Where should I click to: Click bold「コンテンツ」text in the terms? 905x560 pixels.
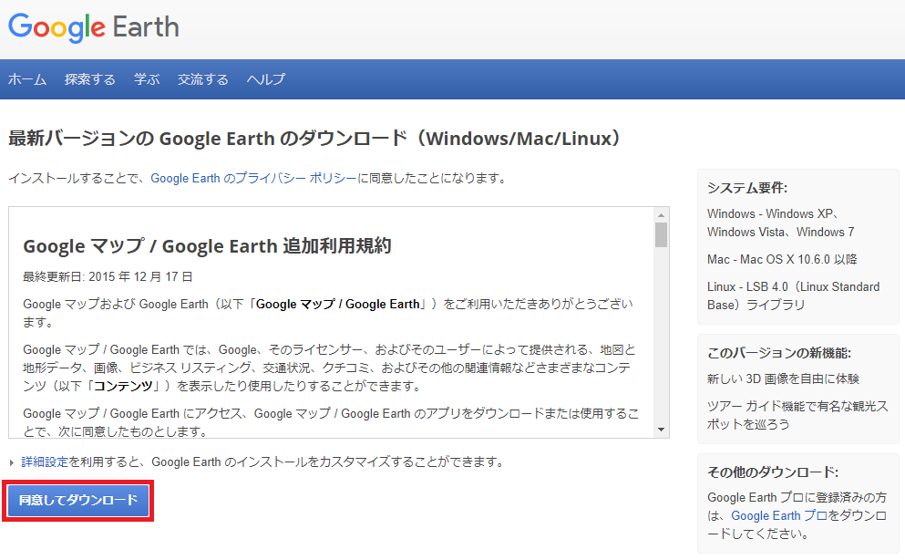pos(123,386)
